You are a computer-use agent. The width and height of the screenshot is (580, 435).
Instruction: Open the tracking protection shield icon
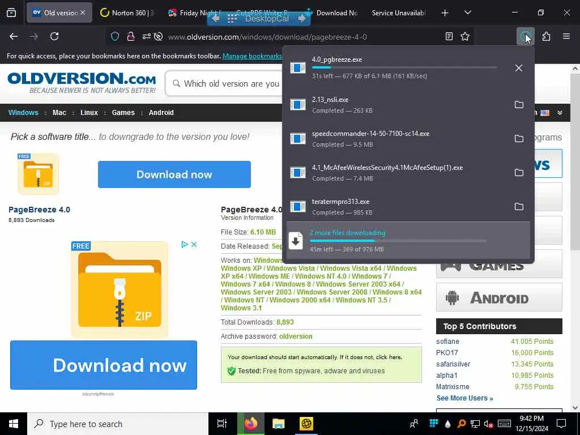(x=115, y=36)
